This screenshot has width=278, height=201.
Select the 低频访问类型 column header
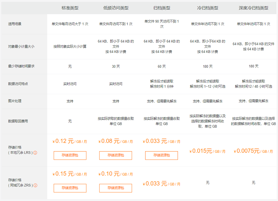point(116,8)
